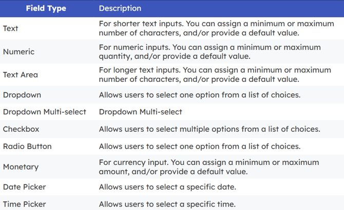The image size is (344, 210).
Task: Click the "Radio Button" field type cell
Action: (27, 146)
